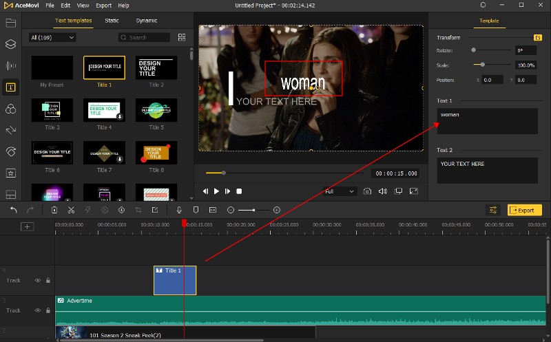
Task: Click the Undo arrow in timeline toolbar
Action: pos(13,210)
